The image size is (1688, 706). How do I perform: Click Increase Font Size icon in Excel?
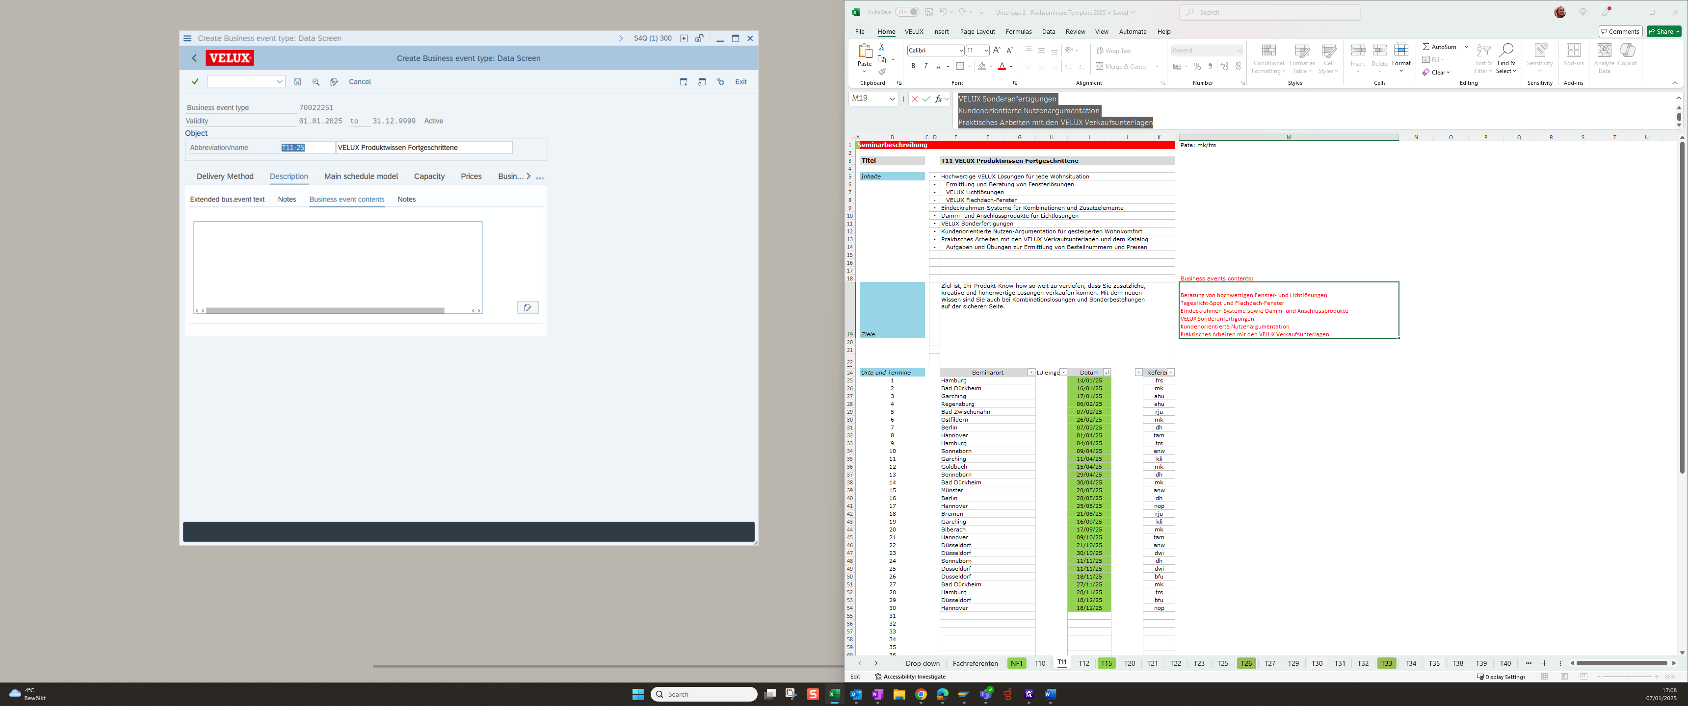(997, 50)
